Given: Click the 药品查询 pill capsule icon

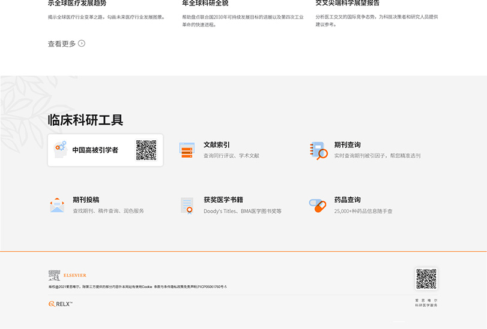Looking at the screenshot, I should pyautogui.click(x=318, y=206).
